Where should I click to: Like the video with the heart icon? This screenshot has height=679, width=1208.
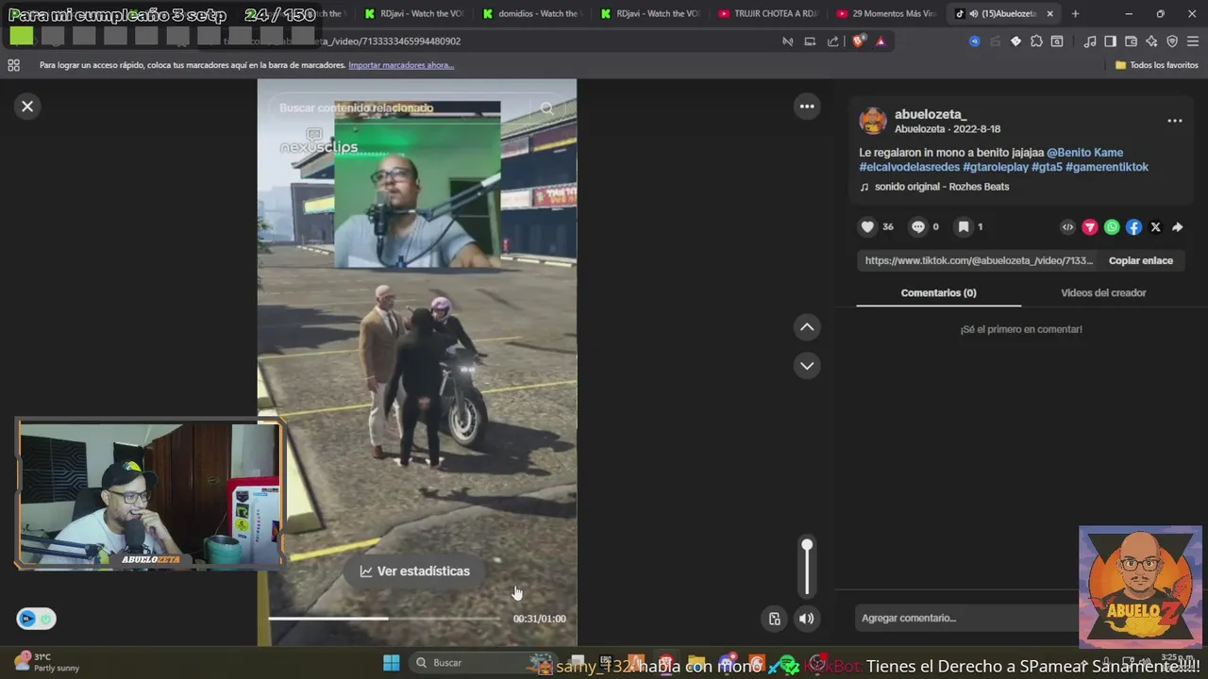(867, 226)
